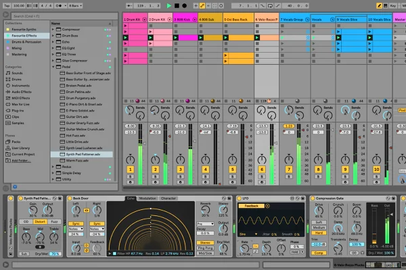Image resolution: width=406 pixels, height=270 pixels.
Task: Switch to Modulation tab in Back Door
Action: pos(148,198)
